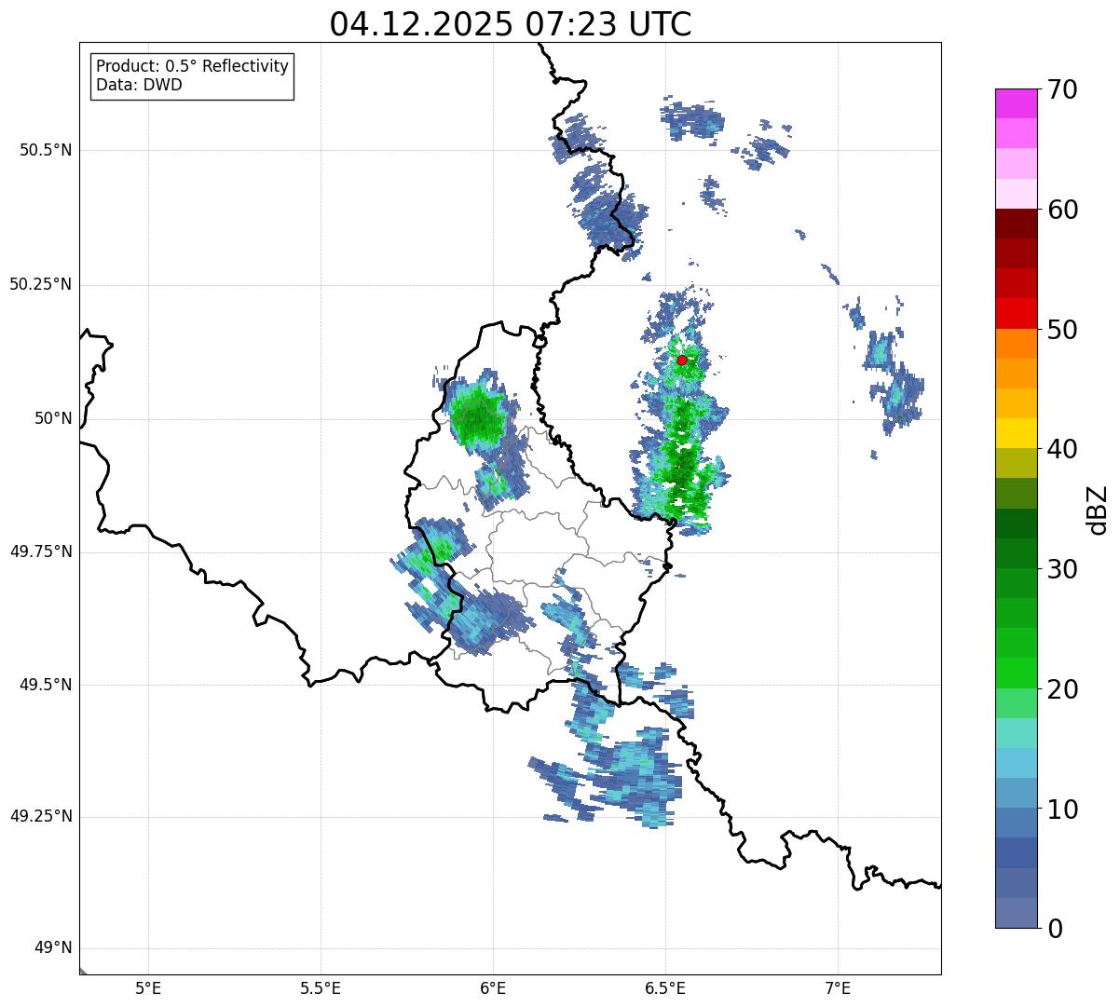
Task: Select the slate blue bottom colorbar segment
Action: coord(1016,913)
